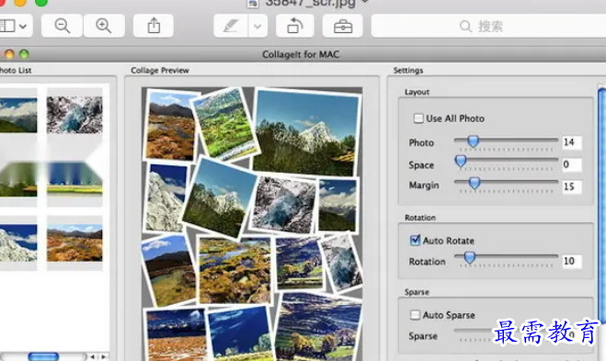
Task: Show the markup toolbox toolbar
Action: [343, 26]
